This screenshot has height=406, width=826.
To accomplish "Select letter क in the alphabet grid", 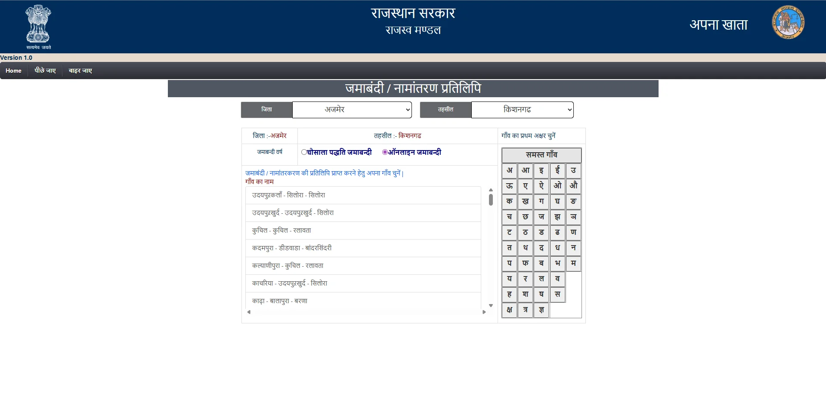I will pyautogui.click(x=509, y=201).
